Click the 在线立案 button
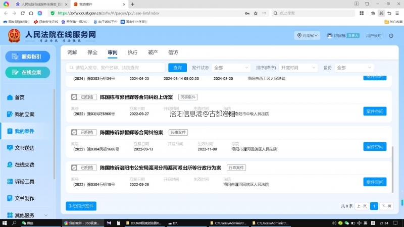Viewport: 404px width, 227px height. 28,72
